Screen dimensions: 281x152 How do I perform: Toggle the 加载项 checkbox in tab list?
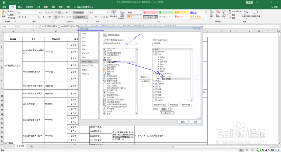(156, 100)
